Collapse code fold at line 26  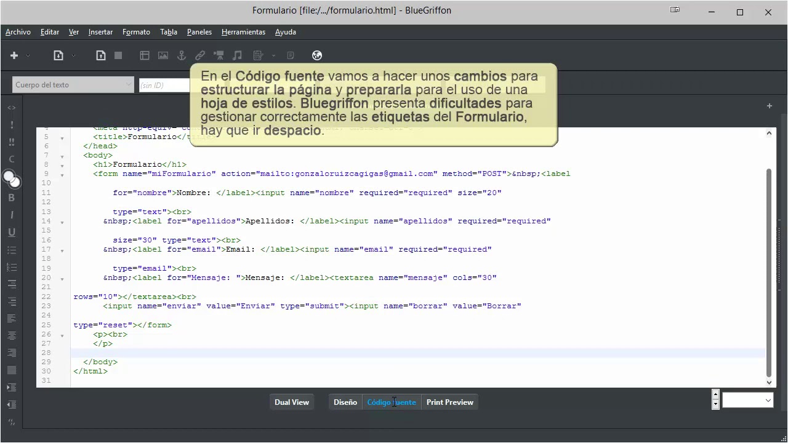[x=62, y=335]
